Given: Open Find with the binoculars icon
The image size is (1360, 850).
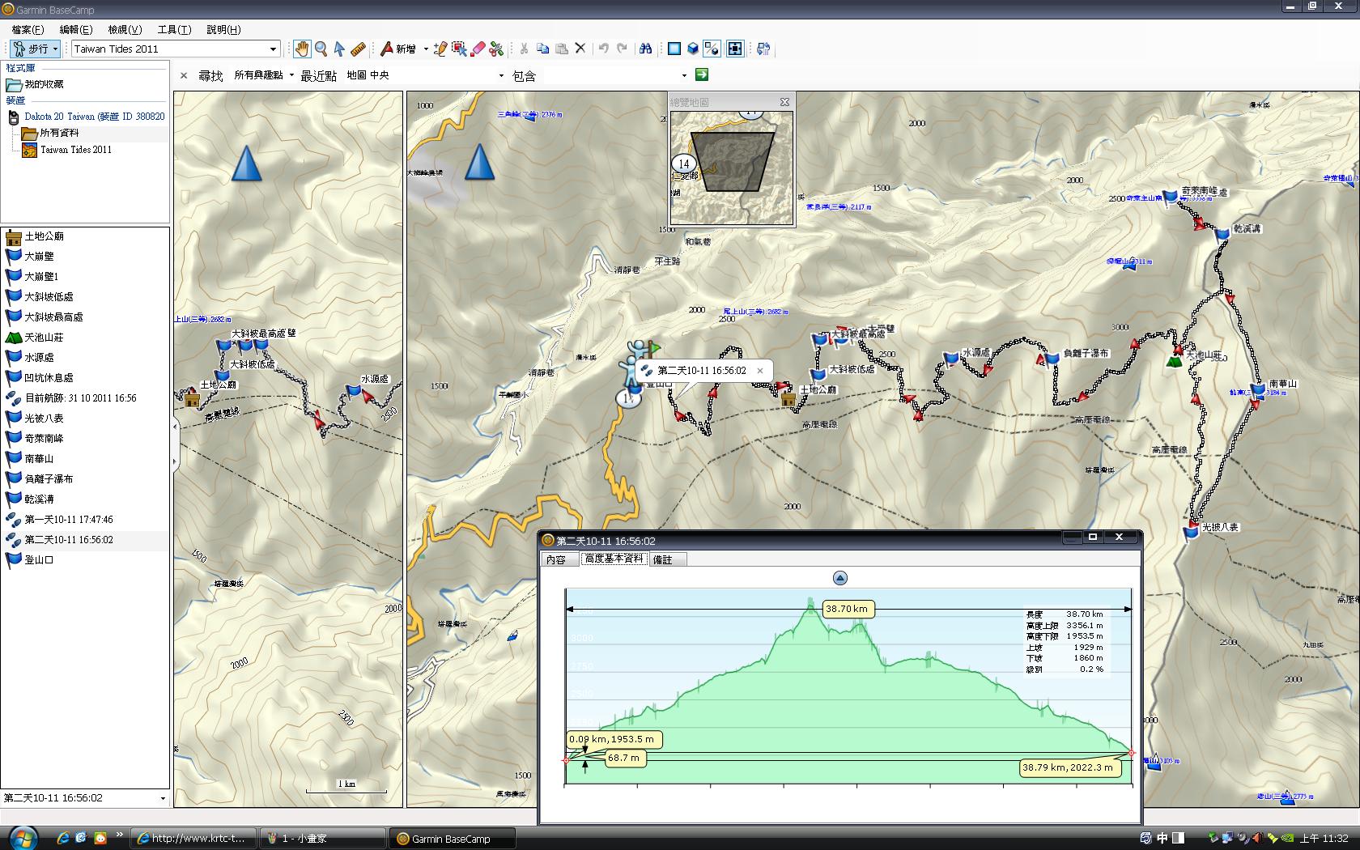Looking at the screenshot, I should click(645, 49).
